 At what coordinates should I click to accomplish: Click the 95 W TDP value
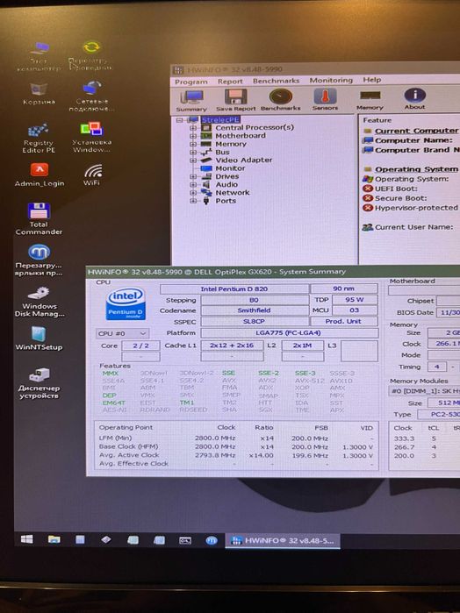pyautogui.click(x=355, y=300)
